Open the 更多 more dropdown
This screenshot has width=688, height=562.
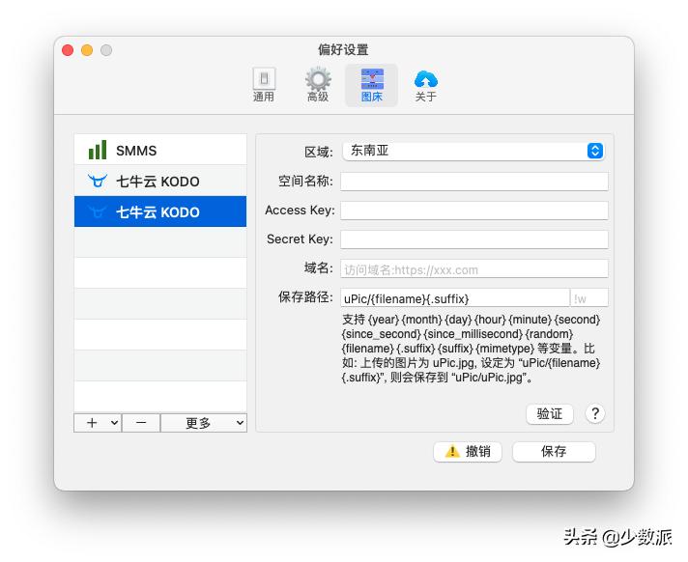pos(204,423)
